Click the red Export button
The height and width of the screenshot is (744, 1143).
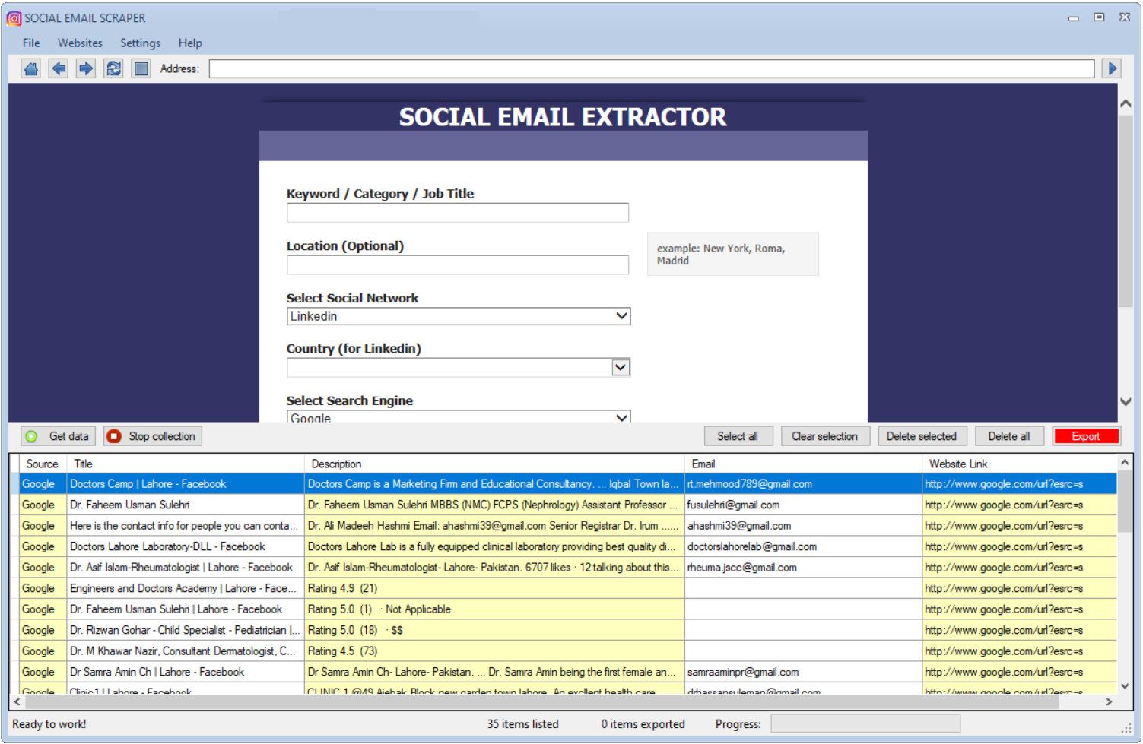(1085, 436)
